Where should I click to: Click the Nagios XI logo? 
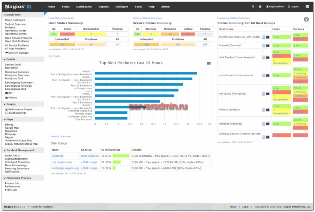click(x=18, y=7)
